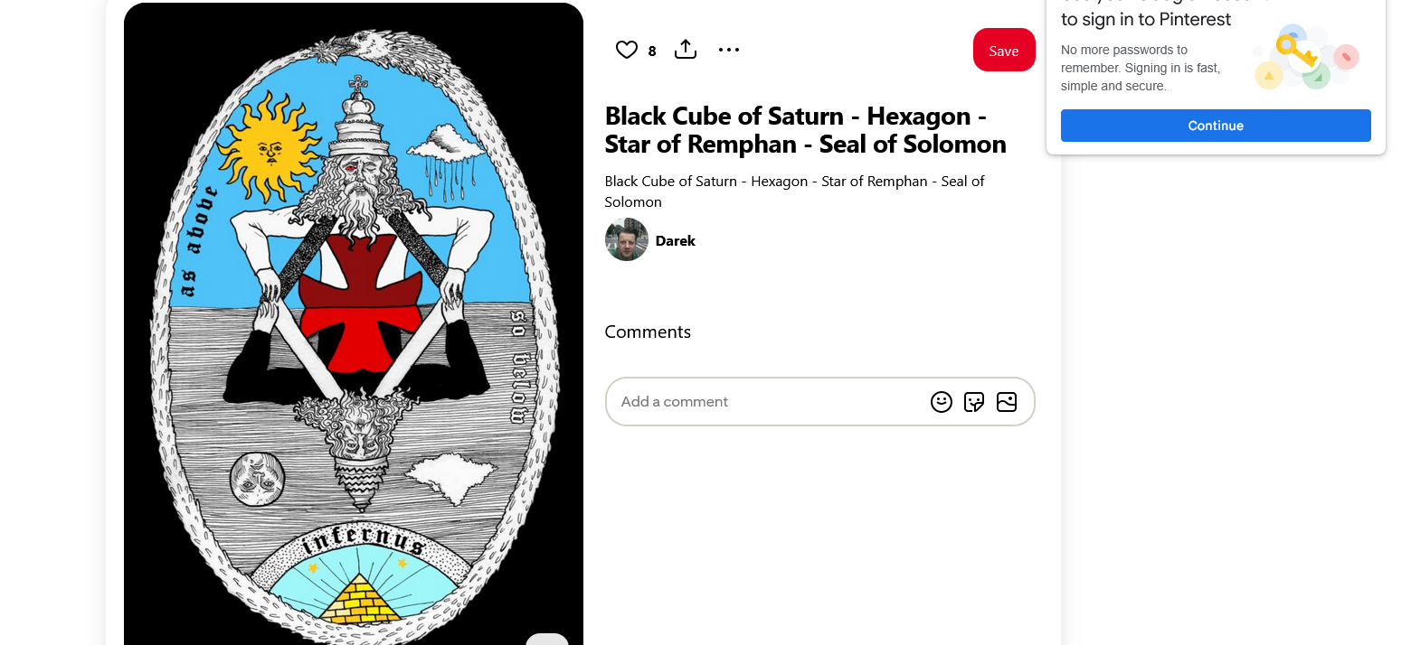The image size is (1411, 645).
Task: Open the three-dot more actions menu
Action: tap(729, 50)
